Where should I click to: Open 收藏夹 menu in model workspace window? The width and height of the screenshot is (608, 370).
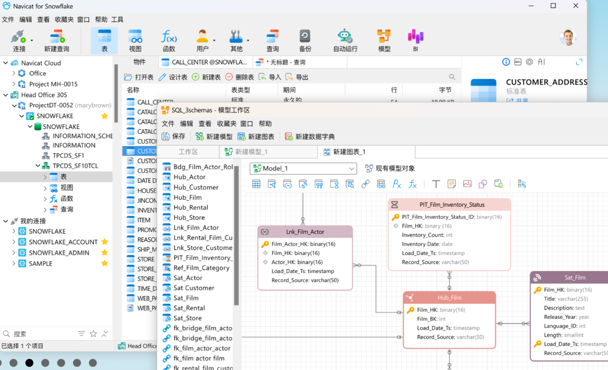coord(226,123)
